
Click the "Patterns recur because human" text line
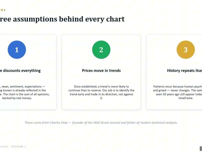coord(178,86)
